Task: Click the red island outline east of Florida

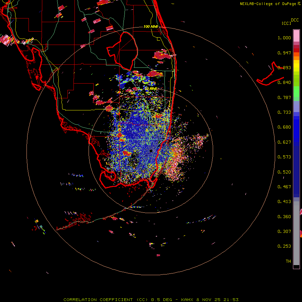Action: 270,74
